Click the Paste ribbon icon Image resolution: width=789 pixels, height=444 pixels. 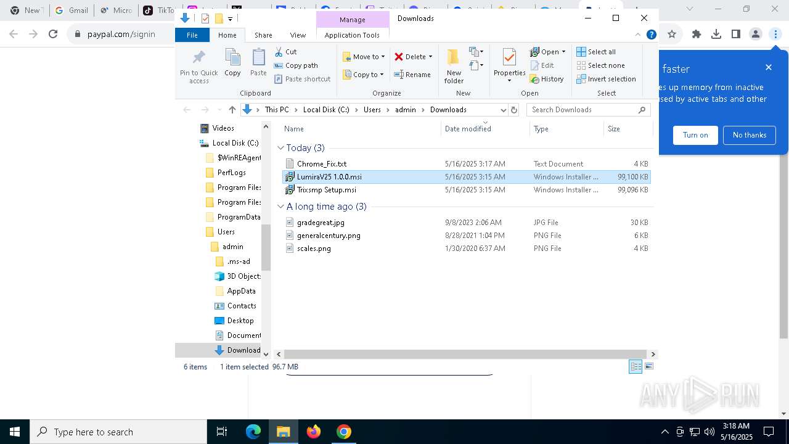258,63
